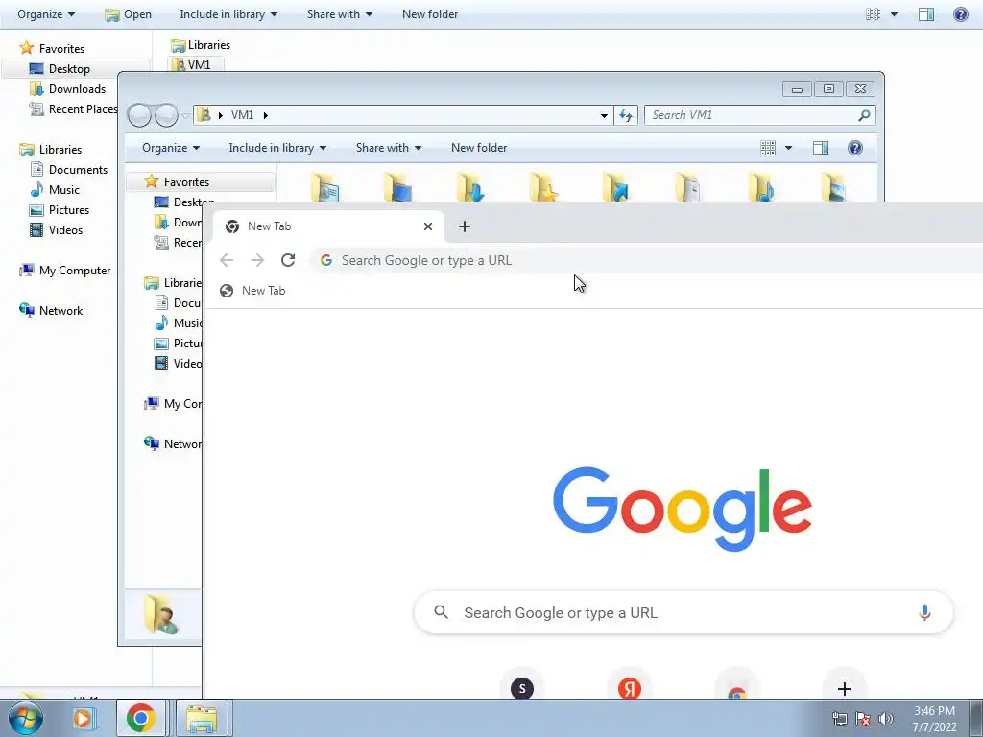
Task: Open Windows Start menu
Action: [26, 718]
